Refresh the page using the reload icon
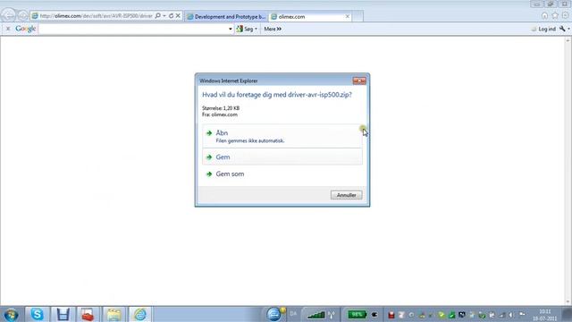 pos(171,16)
